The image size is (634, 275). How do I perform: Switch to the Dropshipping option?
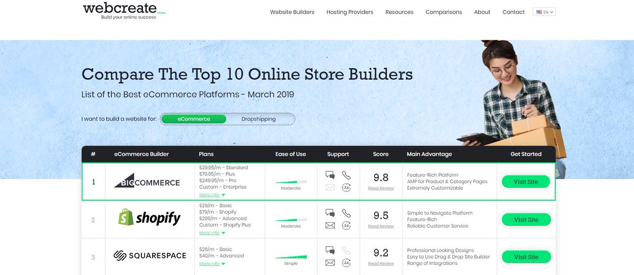click(259, 119)
